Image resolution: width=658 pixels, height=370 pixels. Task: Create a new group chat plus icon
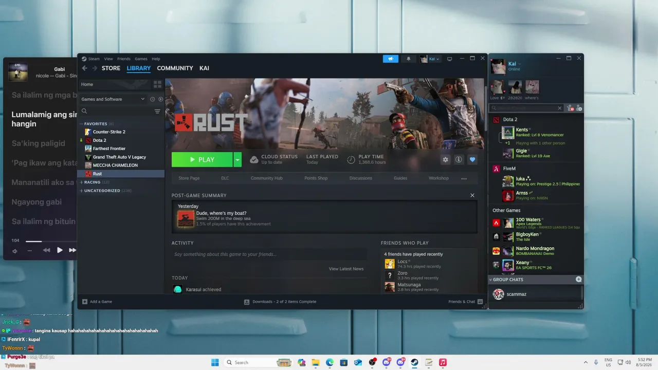click(579, 280)
